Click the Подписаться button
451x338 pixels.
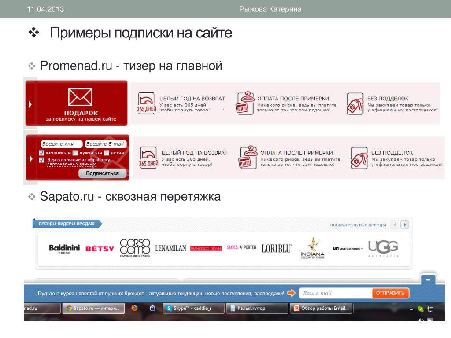pos(102,173)
